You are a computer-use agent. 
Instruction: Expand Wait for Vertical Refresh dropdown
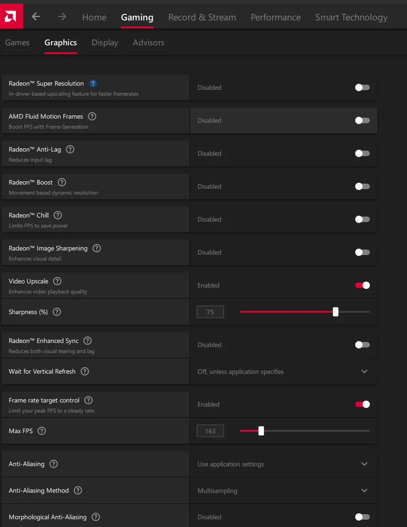tap(283, 371)
